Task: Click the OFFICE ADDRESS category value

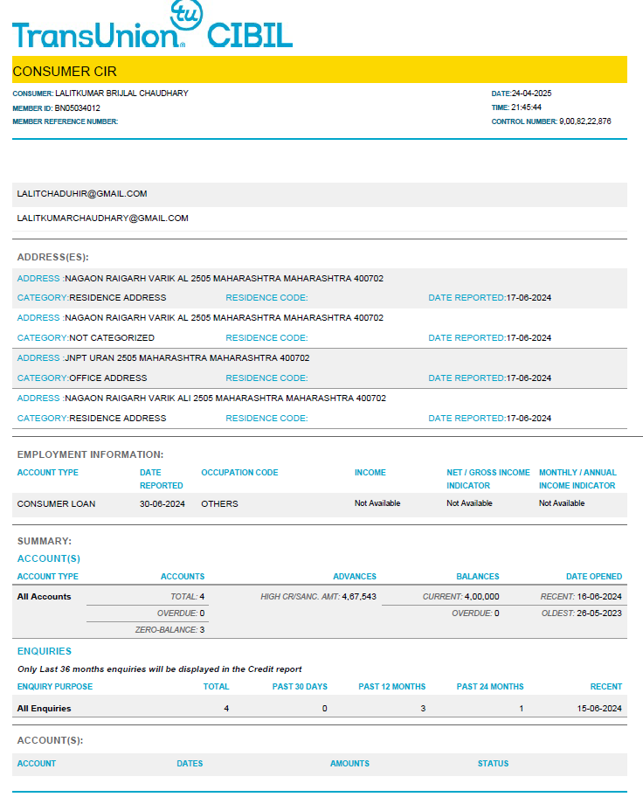Action: click(x=107, y=378)
